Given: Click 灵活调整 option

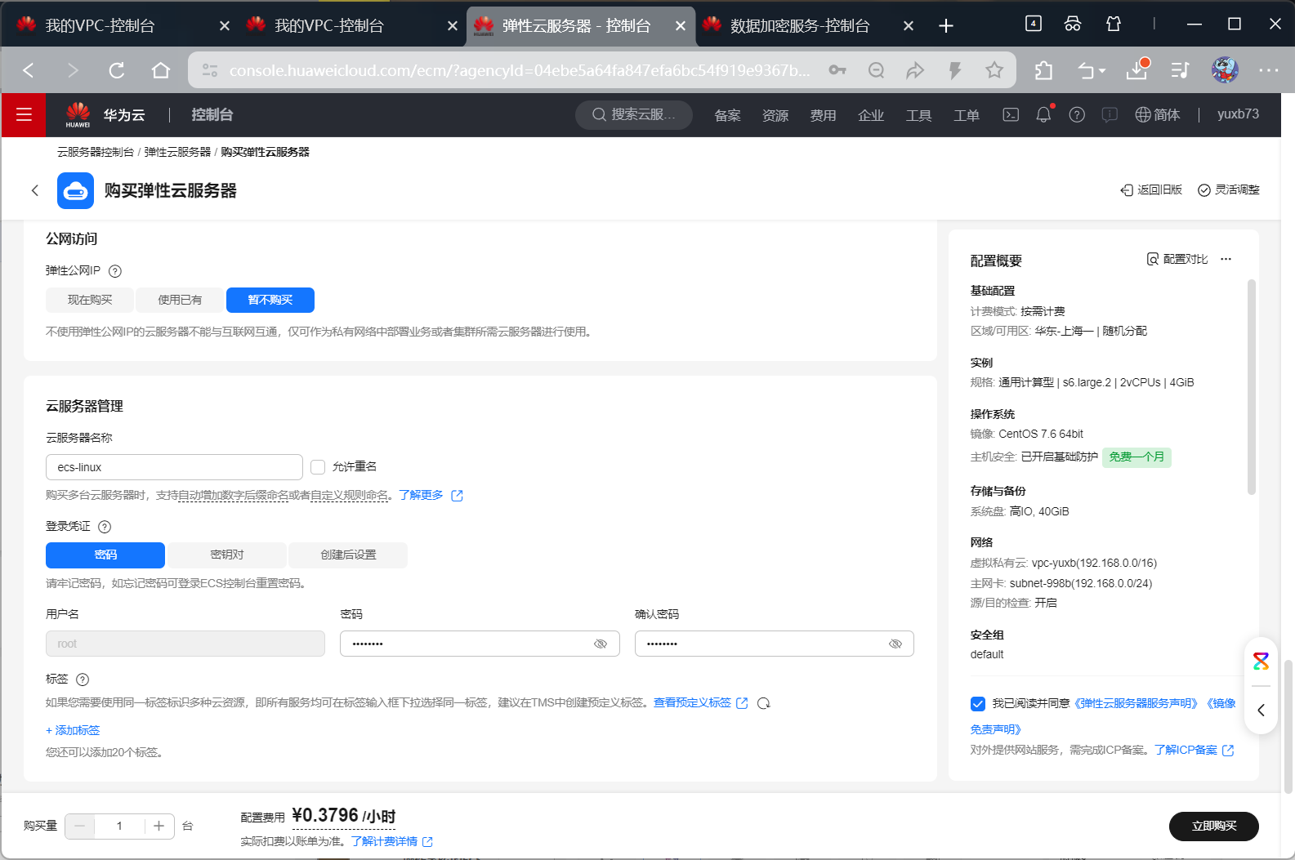Looking at the screenshot, I should pyautogui.click(x=1229, y=189).
